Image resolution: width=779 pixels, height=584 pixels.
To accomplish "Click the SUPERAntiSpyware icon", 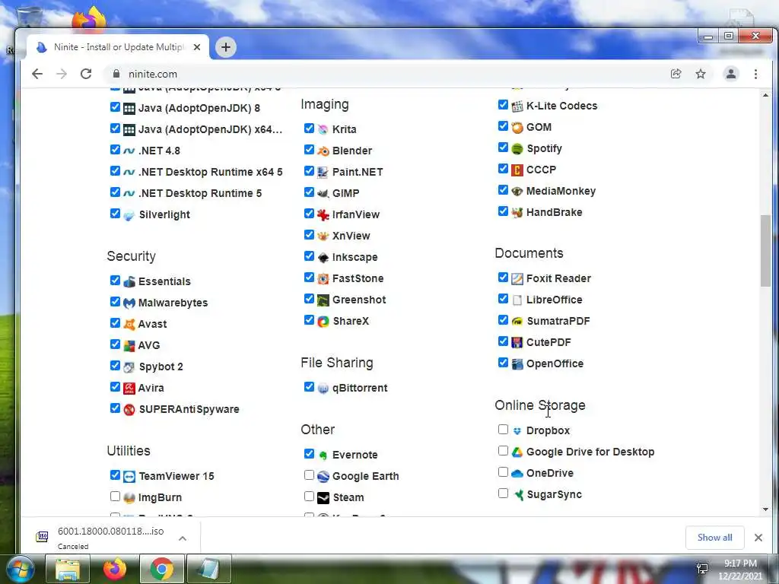I will (129, 410).
